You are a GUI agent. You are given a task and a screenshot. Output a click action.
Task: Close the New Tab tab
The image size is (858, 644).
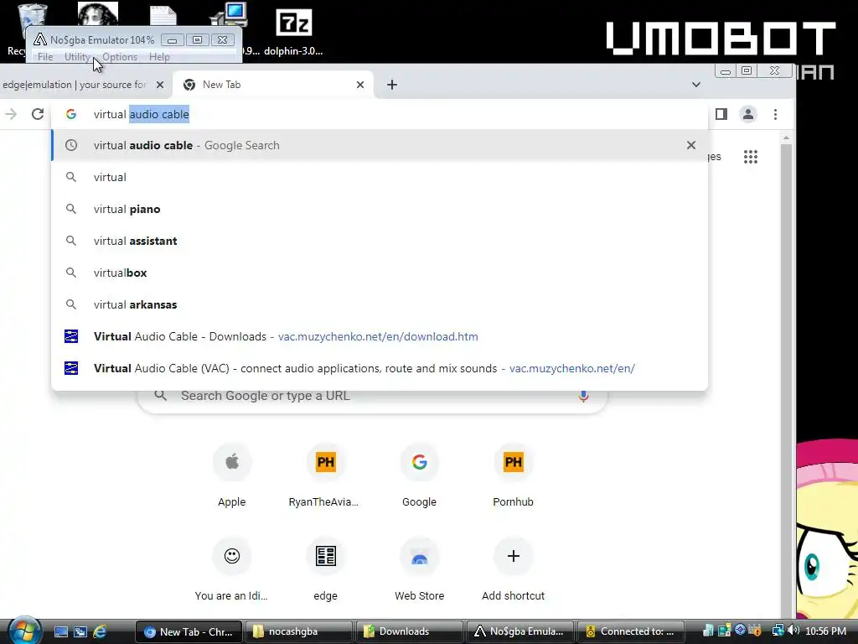(360, 85)
